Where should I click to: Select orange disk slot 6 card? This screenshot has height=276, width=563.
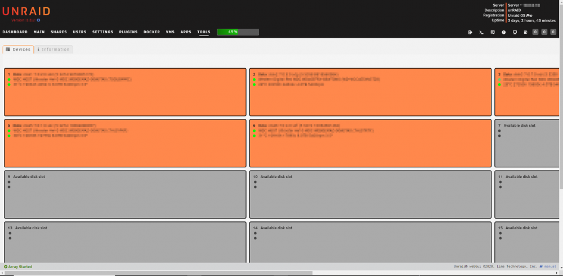pyautogui.click(x=370, y=143)
